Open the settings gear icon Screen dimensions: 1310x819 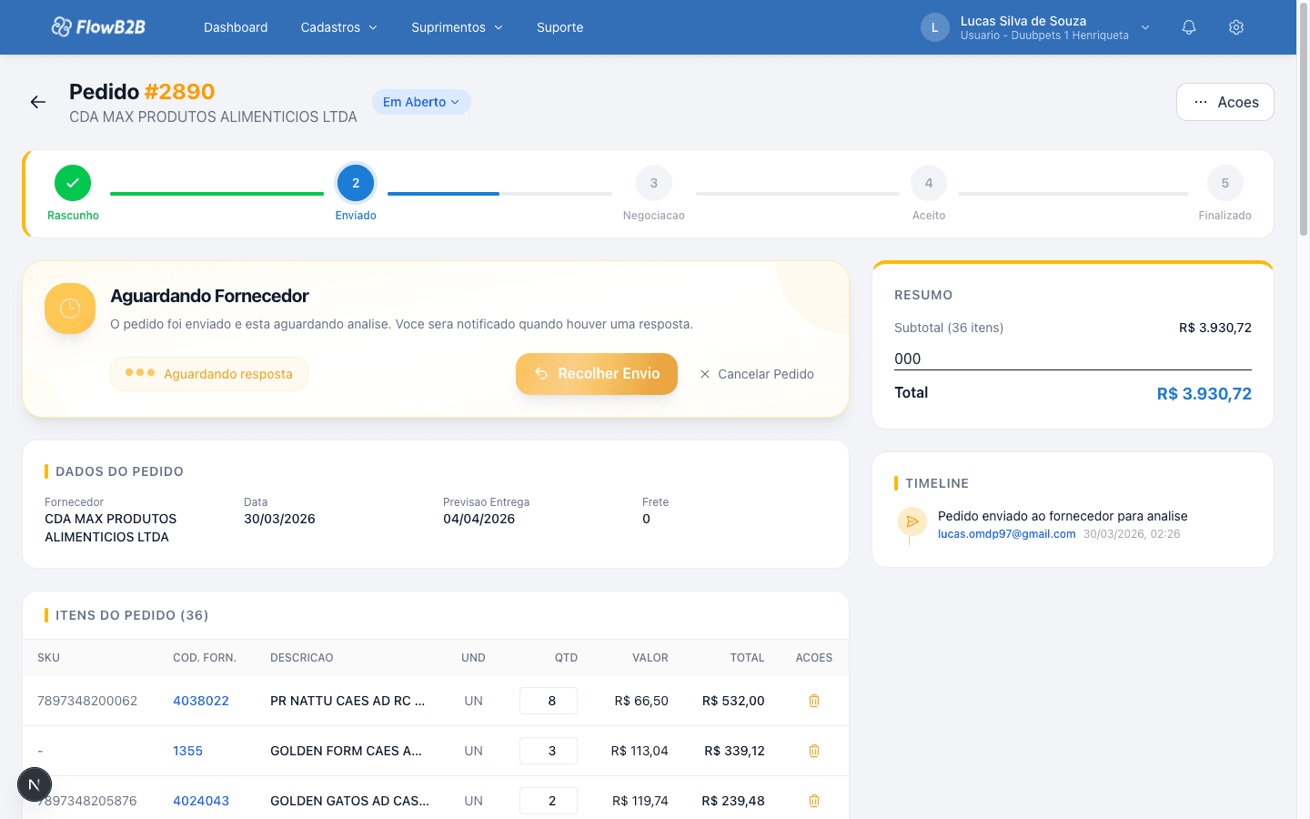point(1235,27)
